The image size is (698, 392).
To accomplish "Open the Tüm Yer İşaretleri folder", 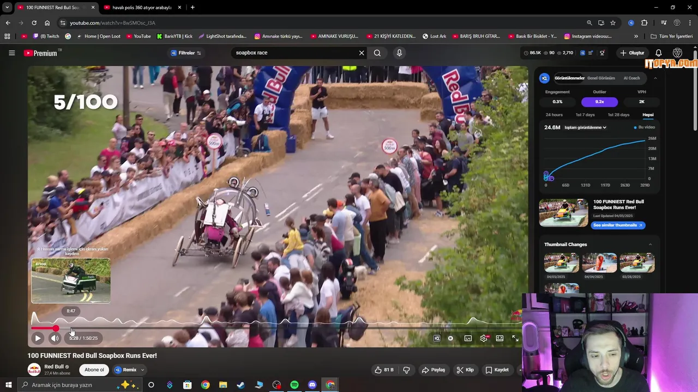I will (x=671, y=36).
